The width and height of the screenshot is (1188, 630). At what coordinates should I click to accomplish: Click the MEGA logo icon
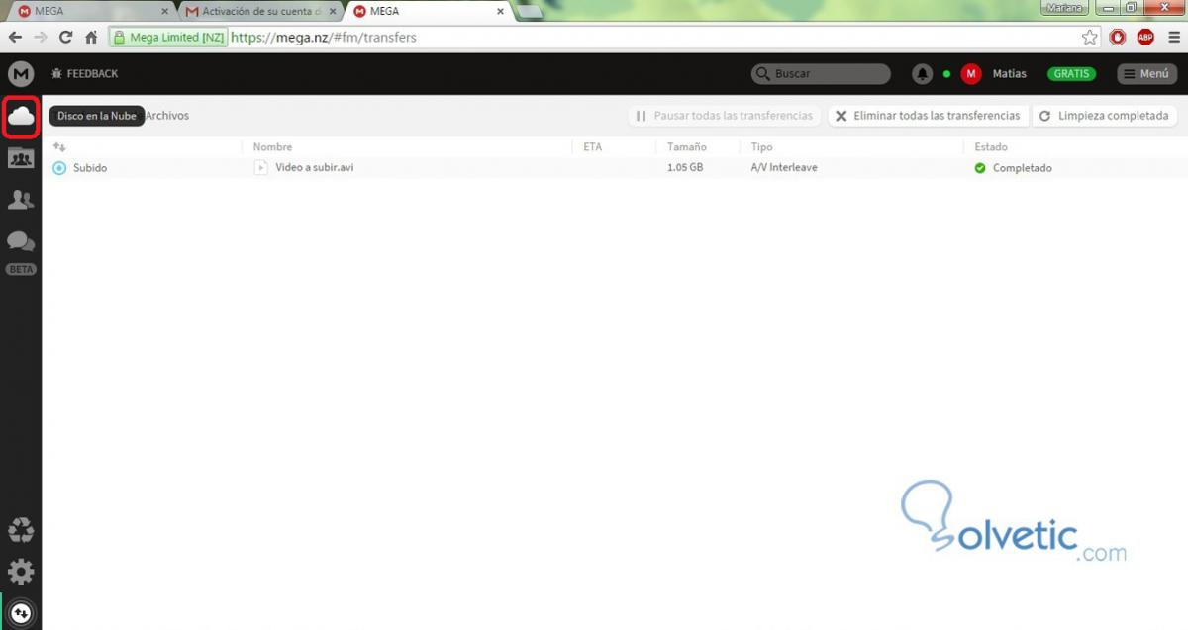[21, 73]
